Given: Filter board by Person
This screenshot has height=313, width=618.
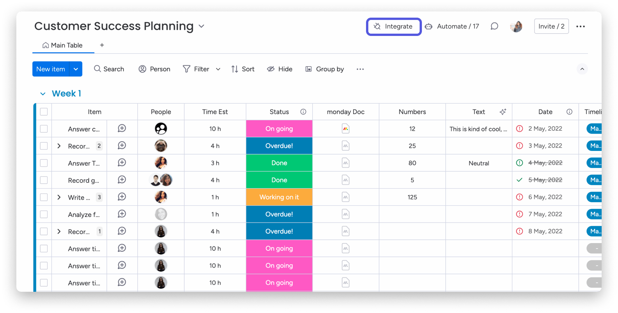Looking at the screenshot, I should coord(155,69).
